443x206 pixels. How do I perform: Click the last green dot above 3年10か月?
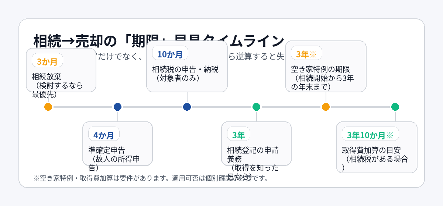coord(395,107)
